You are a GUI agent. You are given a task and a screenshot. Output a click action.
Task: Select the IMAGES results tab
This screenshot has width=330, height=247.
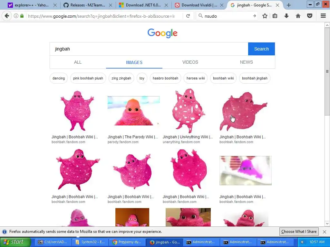[x=134, y=62]
